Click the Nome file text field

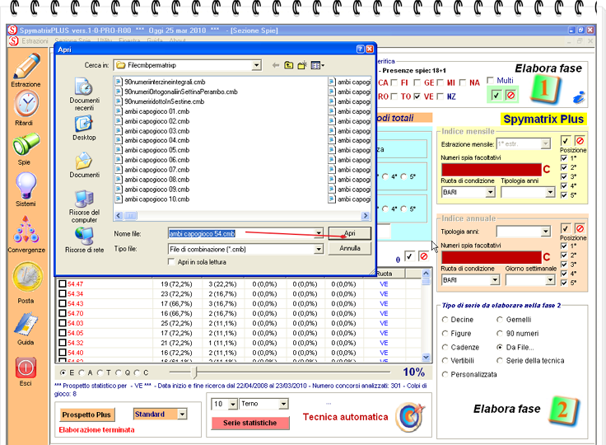pyautogui.click(x=240, y=233)
